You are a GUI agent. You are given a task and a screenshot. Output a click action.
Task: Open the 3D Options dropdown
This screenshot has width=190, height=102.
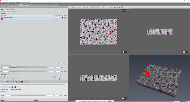(x=65, y=71)
